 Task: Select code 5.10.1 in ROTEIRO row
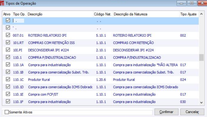coord(101,35)
